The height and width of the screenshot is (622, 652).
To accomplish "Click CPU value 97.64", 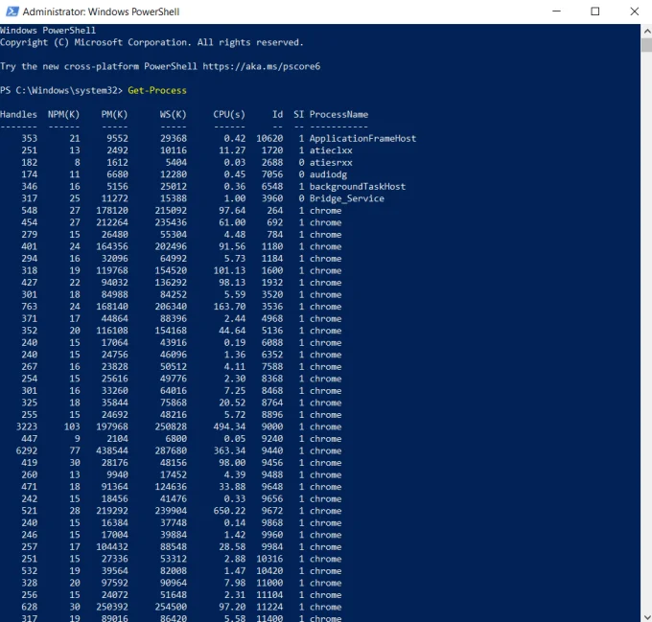I will [x=232, y=211].
